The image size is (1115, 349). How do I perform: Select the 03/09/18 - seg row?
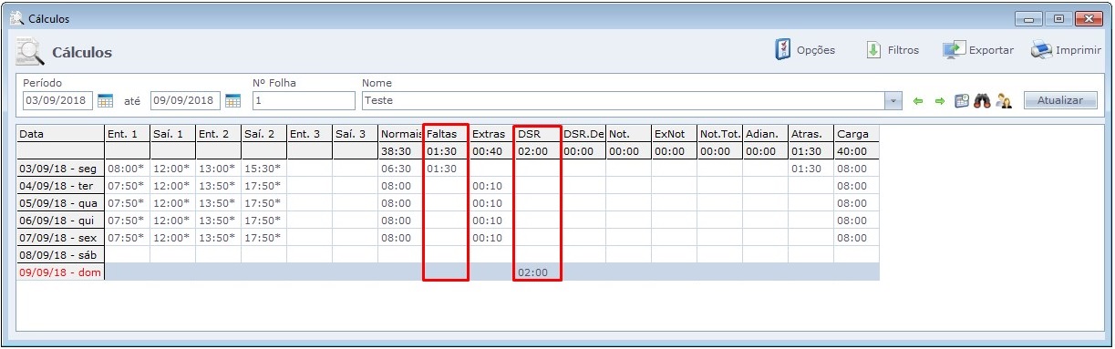(448, 169)
